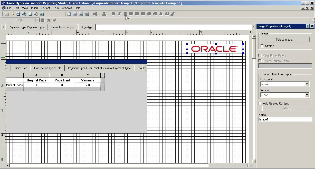Screen dimensions: 315x169
Task: Open the File menu
Action: pyautogui.click(x=9, y=8)
